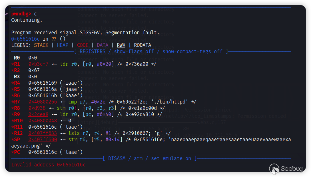
Task: Select the underlined R8 address 0xd938
Action: [x=37, y=108]
